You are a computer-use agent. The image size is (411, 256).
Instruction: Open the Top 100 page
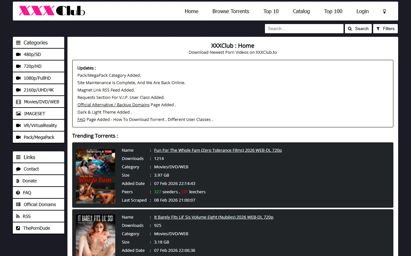[x=333, y=11]
